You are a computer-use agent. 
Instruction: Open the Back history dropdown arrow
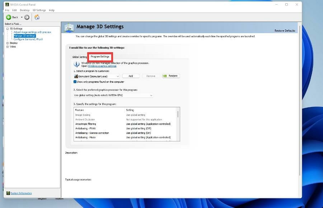click(x=22, y=17)
